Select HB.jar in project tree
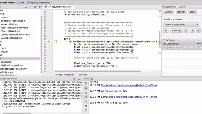Screen dimensions: 202x114 4,52
